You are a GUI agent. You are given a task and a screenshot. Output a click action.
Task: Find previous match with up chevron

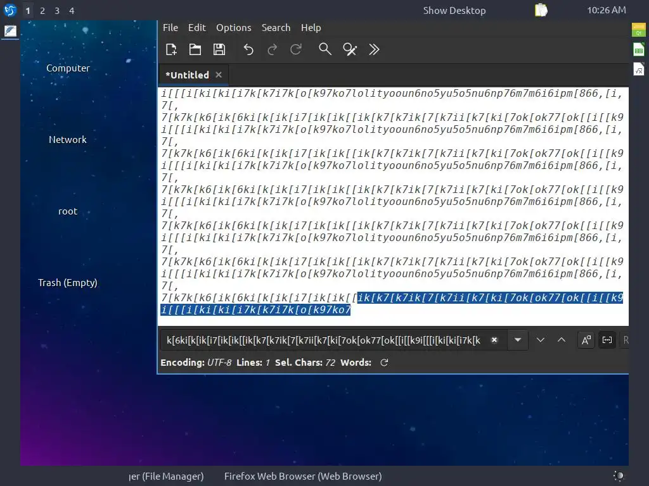(x=562, y=340)
